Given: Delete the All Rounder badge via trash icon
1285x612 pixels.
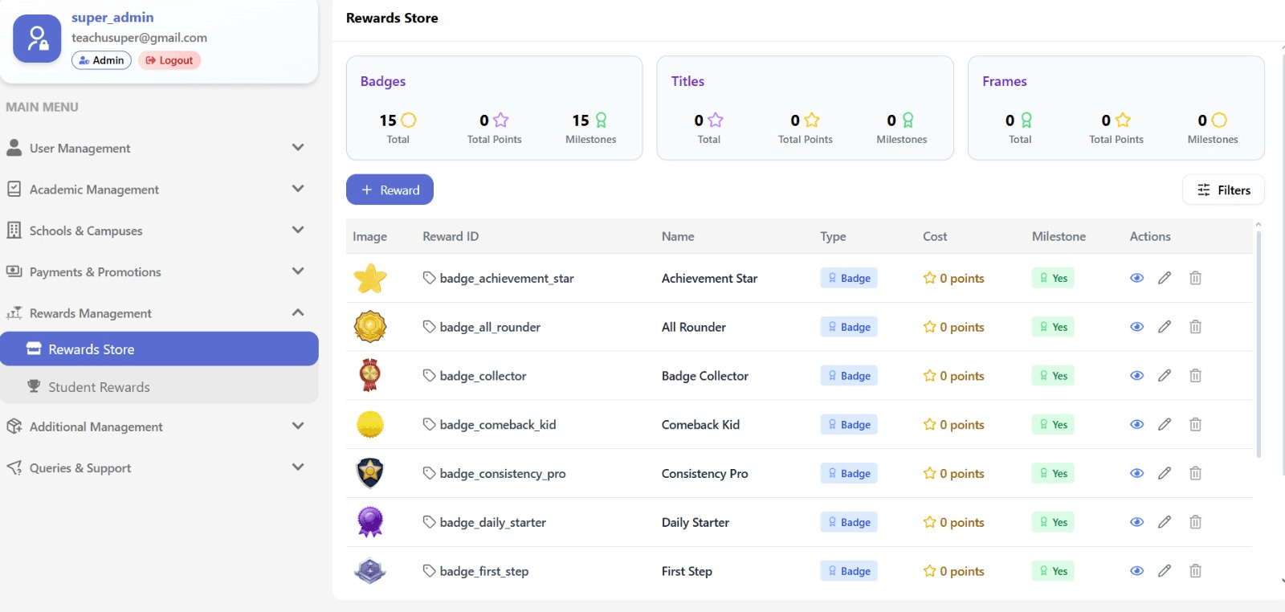Looking at the screenshot, I should (x=1195, y=327).
